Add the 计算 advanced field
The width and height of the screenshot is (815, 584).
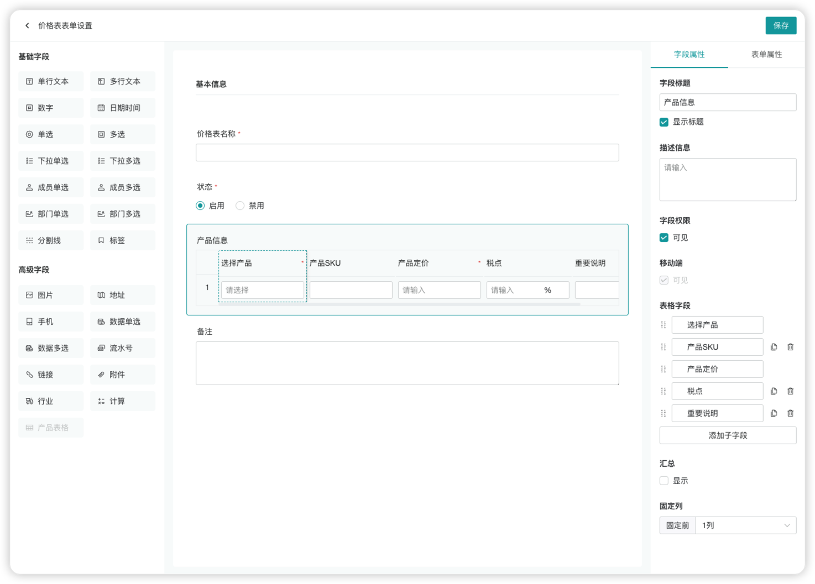[x=122, y=401]
